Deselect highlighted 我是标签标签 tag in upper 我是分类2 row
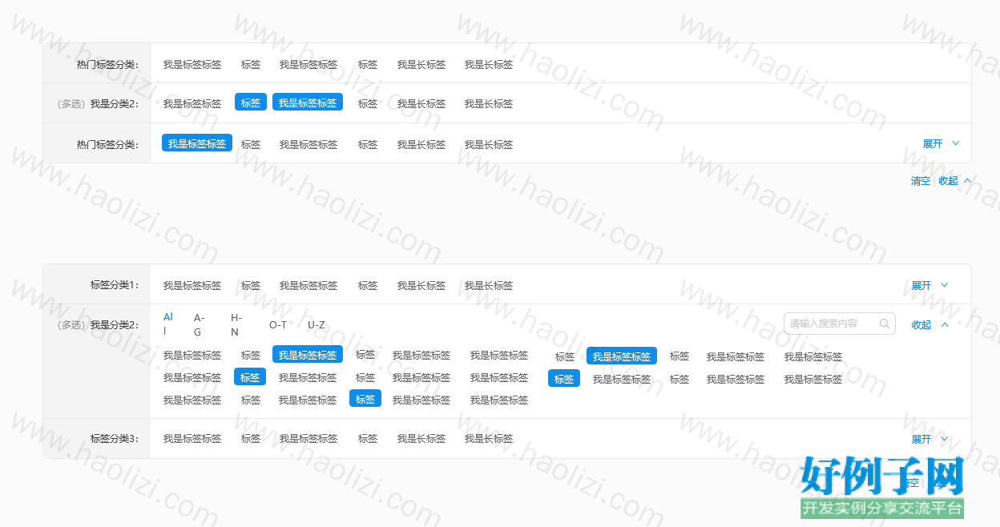 (x=308, y=103)
